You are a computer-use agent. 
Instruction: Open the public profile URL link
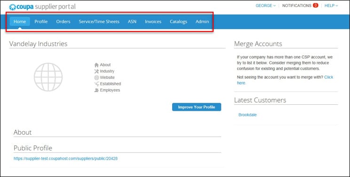click(65, 159)
